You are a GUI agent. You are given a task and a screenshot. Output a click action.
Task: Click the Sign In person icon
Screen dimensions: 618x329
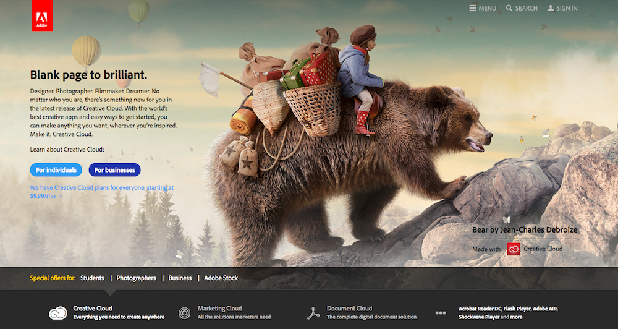pyautogui.click(x=551, y=8)
